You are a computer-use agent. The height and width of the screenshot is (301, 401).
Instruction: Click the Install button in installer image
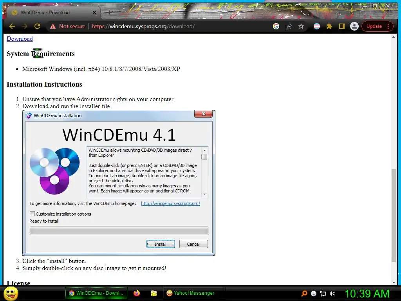[x=161, y=244]
